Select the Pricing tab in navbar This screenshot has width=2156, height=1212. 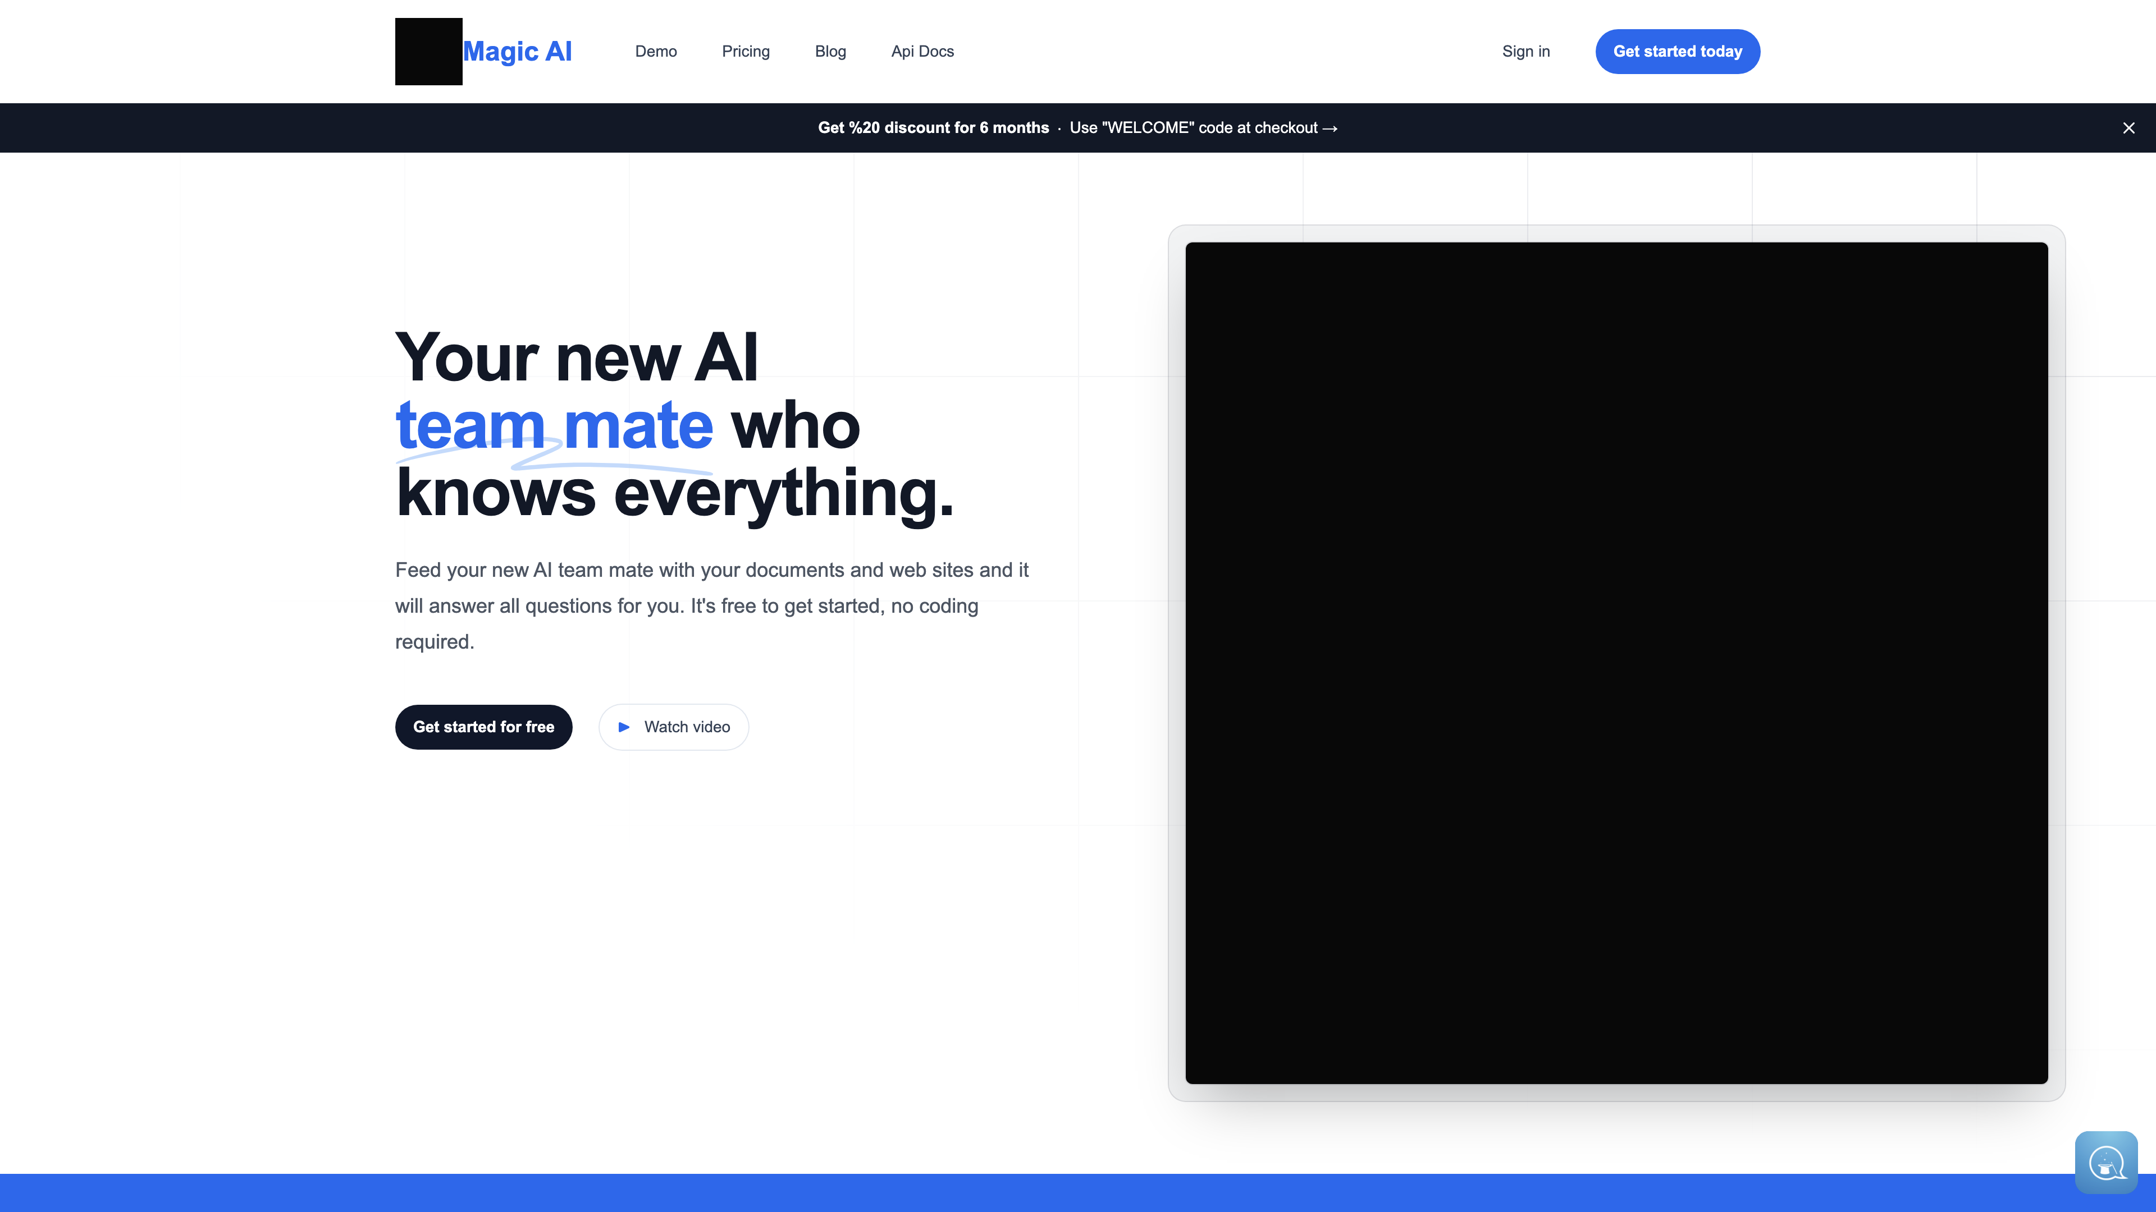745,50
